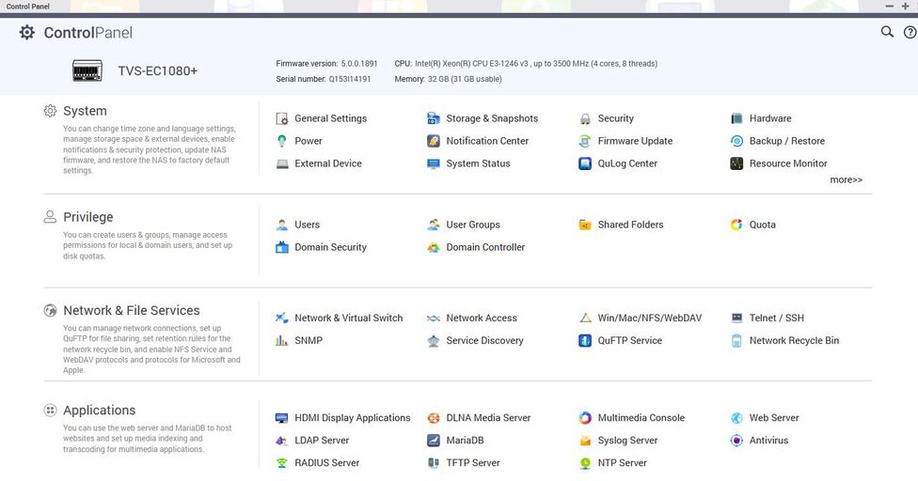Screen dimensions: 918x481
Task: Select the System category heading
Action: coord(85,111)
